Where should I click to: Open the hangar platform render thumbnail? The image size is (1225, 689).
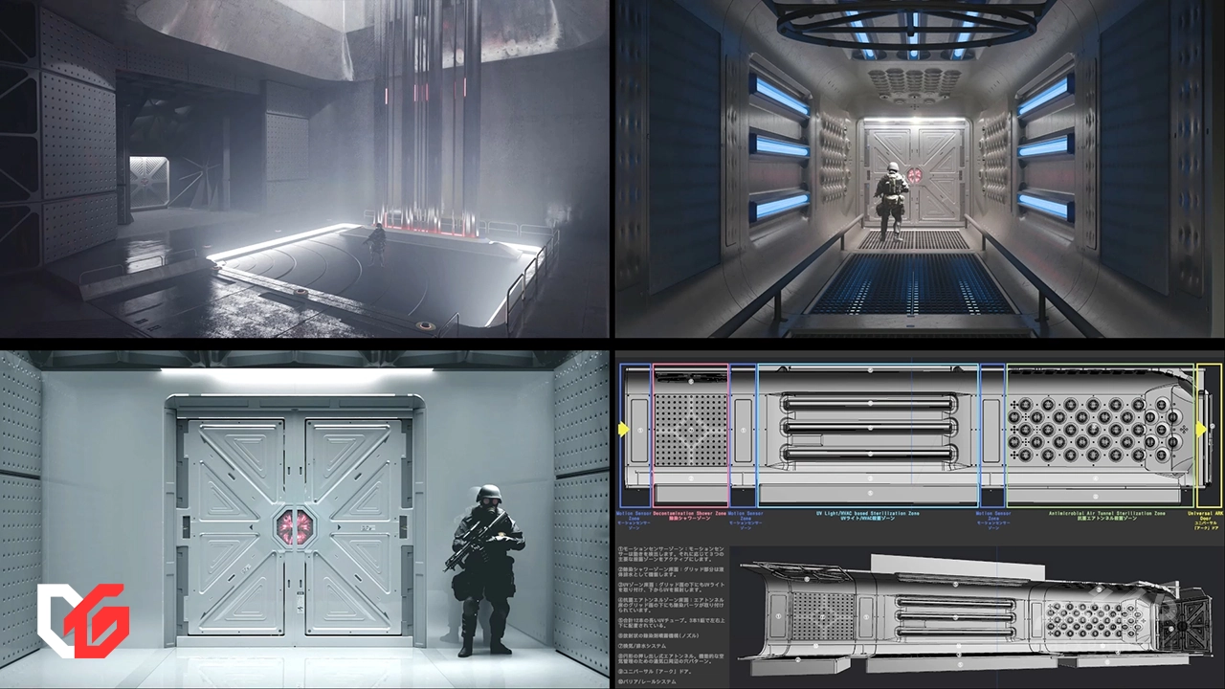(x=304, y=168)
